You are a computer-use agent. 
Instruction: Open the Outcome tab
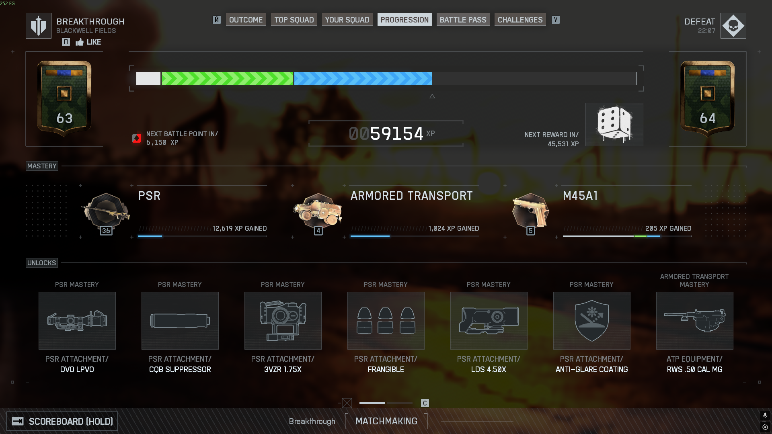(x=246, y=20)
